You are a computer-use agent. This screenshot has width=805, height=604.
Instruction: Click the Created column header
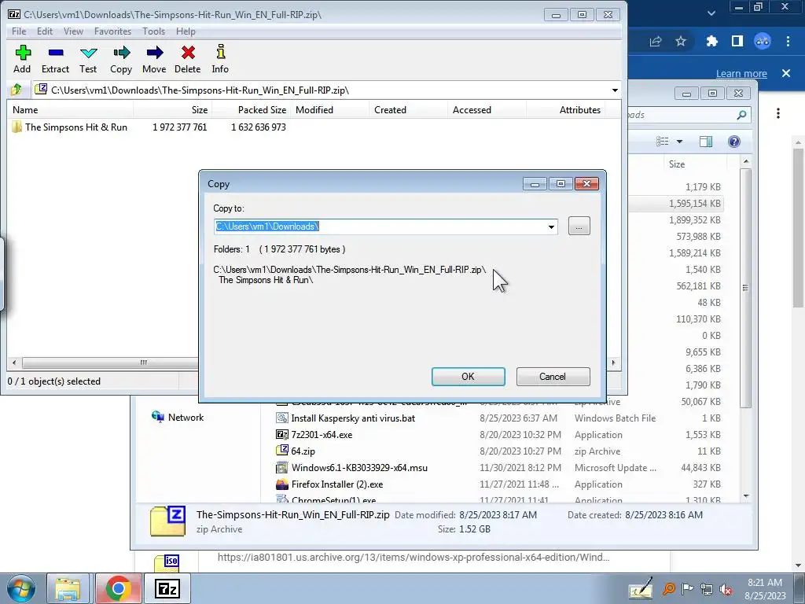tap(408, 110)
